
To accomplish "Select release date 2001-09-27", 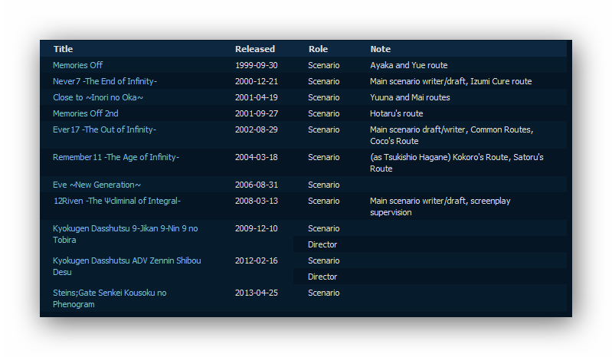I will click(257, 113).
